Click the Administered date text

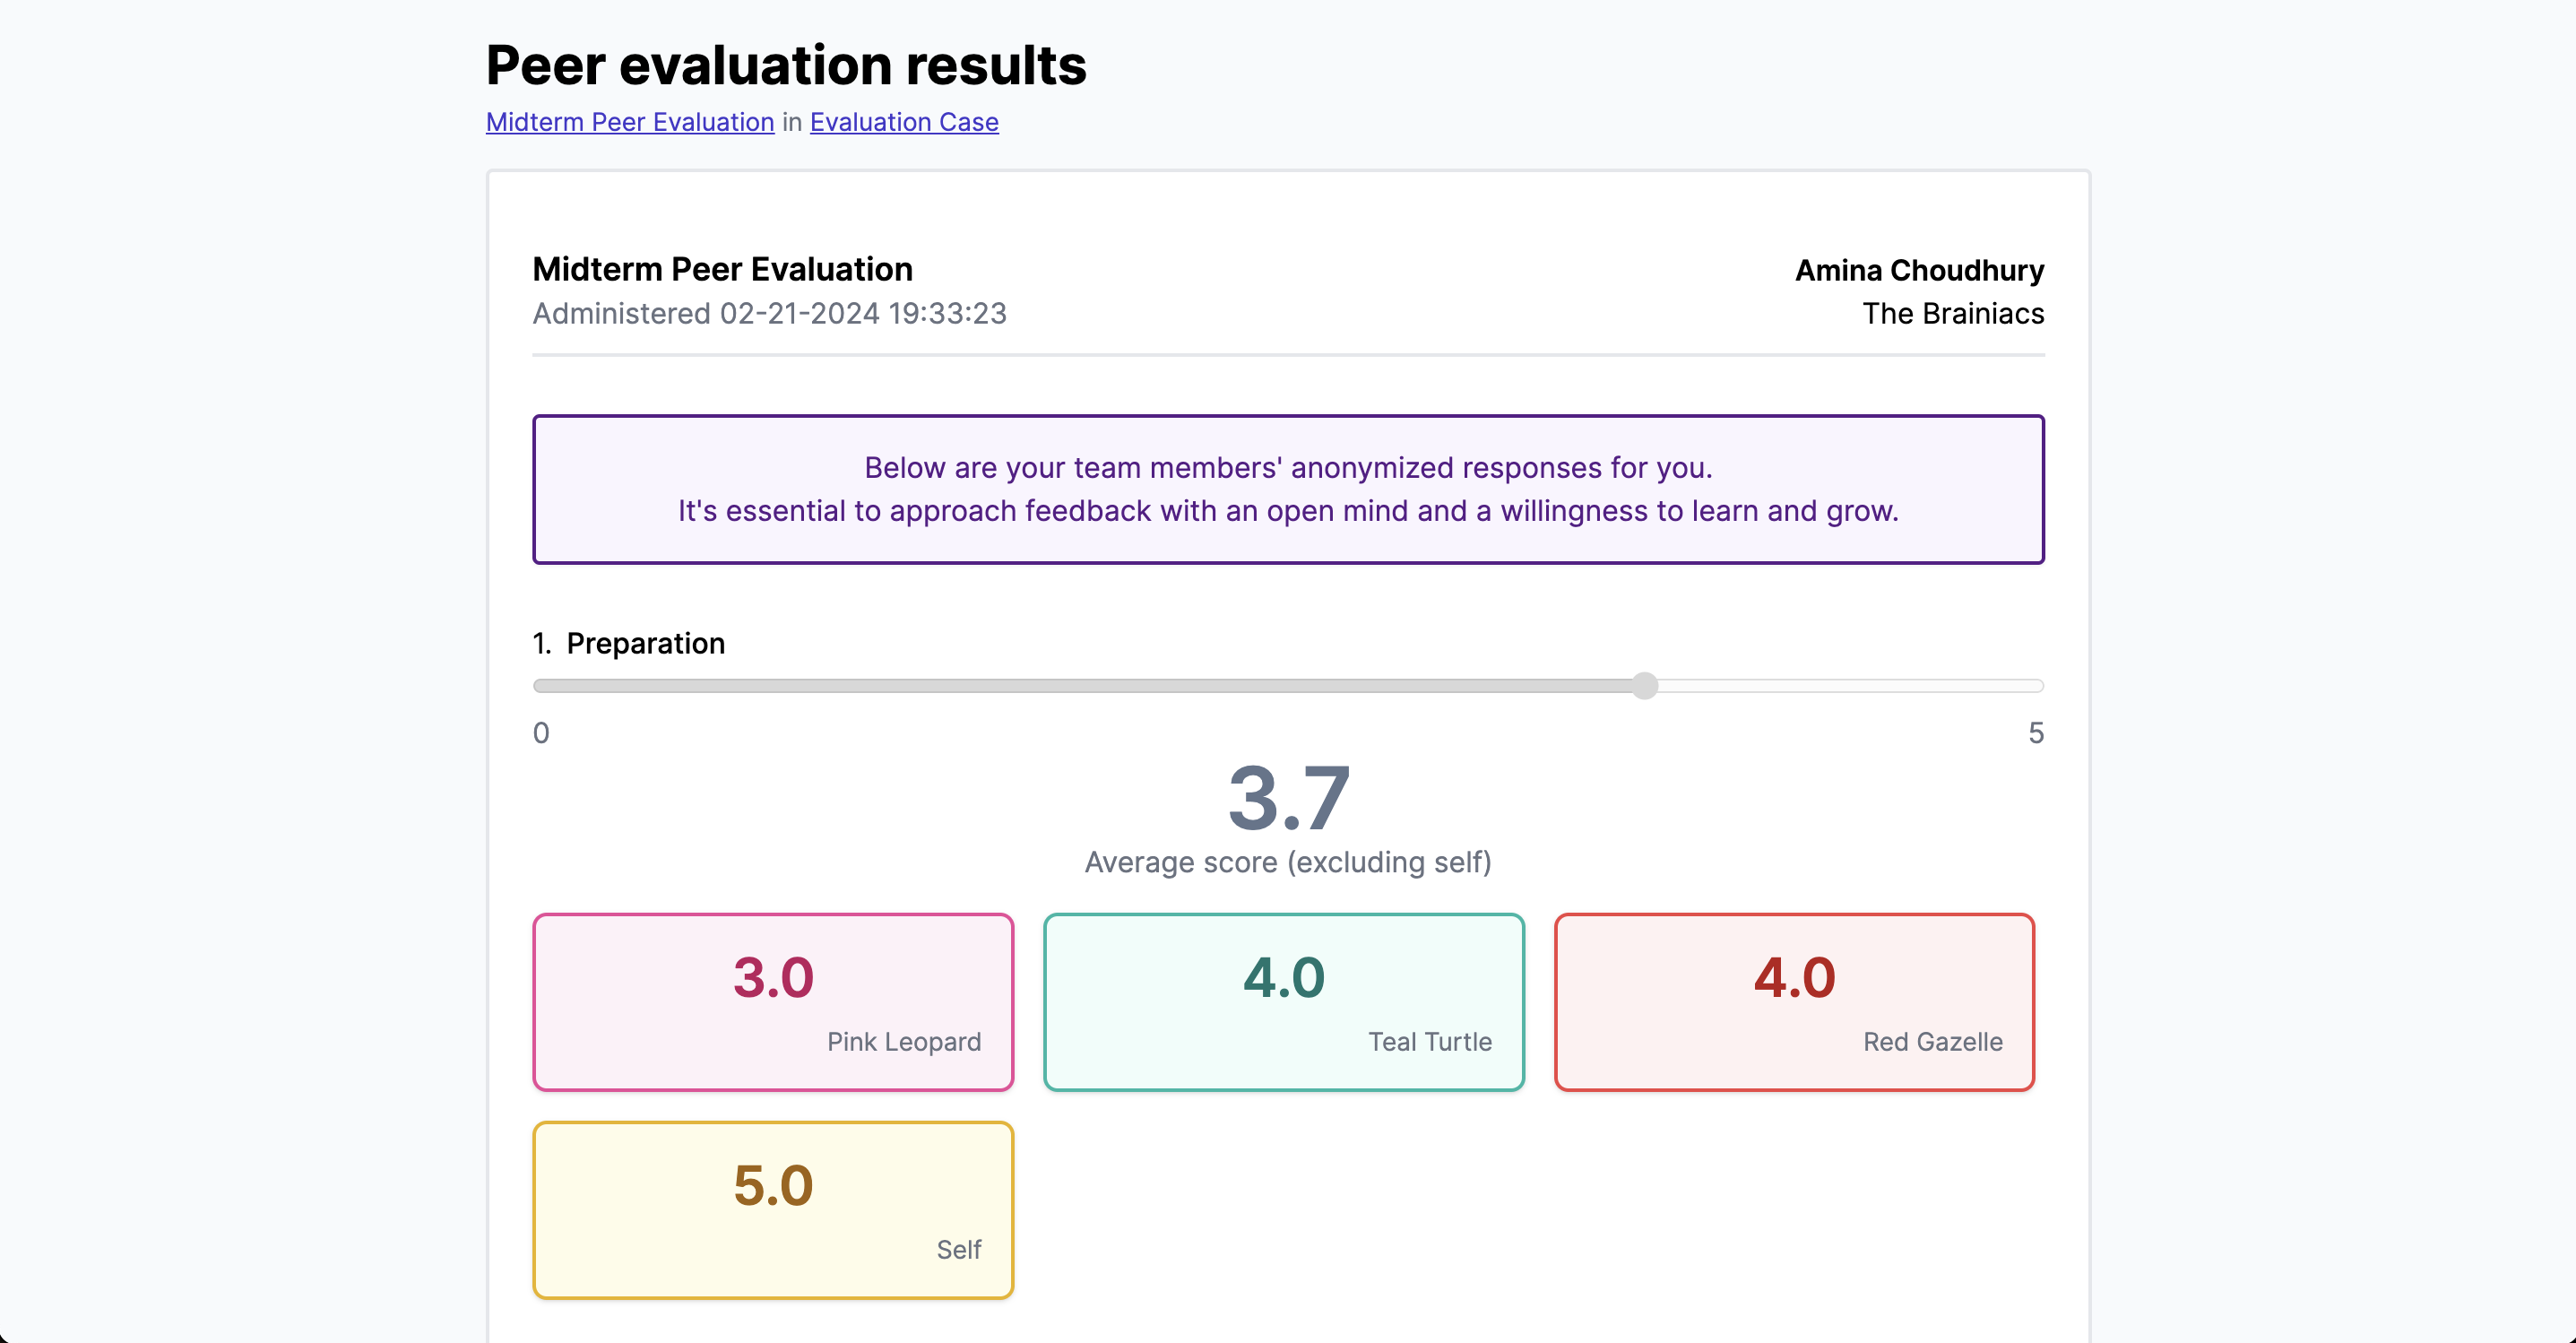point(769,314)
